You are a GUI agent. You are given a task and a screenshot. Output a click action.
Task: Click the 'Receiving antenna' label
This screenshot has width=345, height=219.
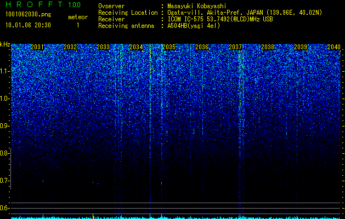click(x=126, y=26)
